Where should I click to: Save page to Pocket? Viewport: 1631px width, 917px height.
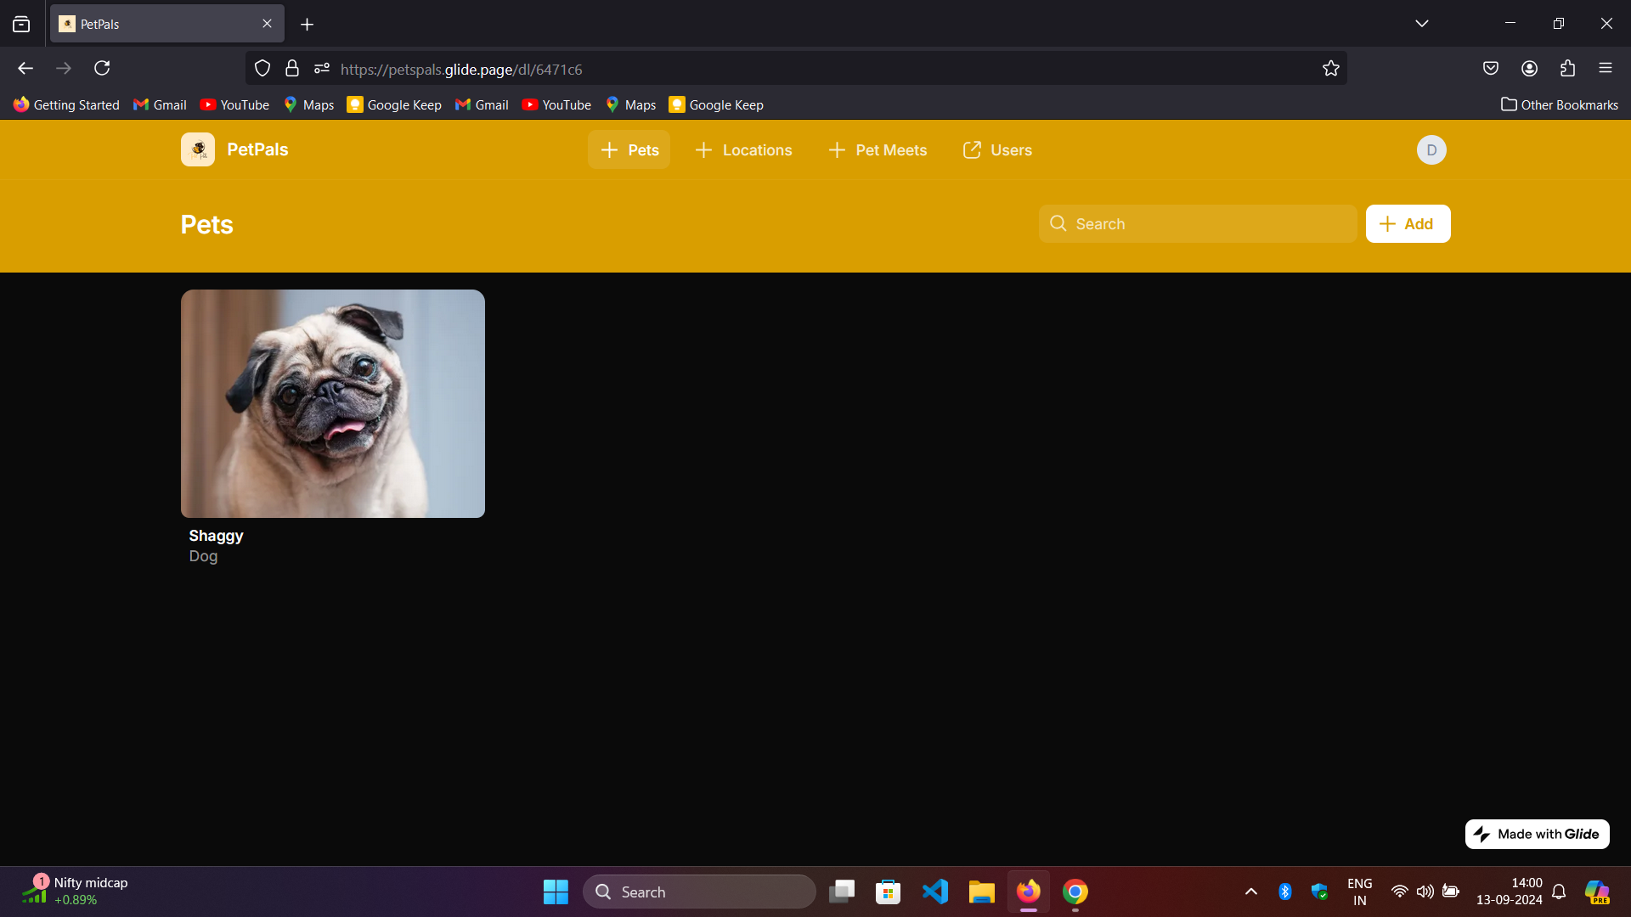pyautogui.click(x=1491, y=68)
